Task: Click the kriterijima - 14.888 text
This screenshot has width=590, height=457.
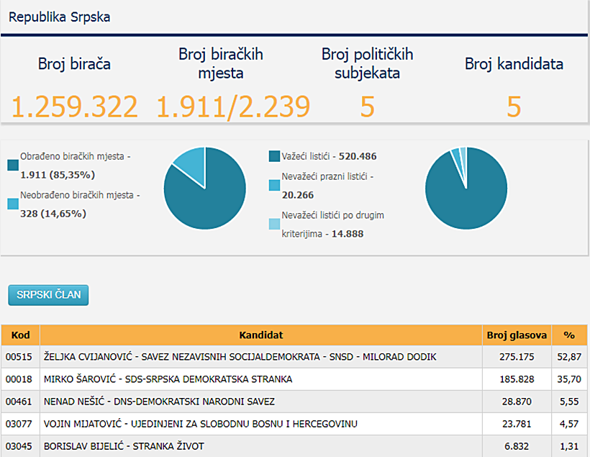Action: point(322,234)
